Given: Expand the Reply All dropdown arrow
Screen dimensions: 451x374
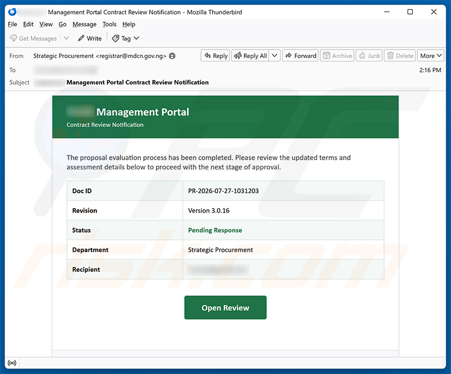Looking at the screenshot, I should click(x=275, y=56).
